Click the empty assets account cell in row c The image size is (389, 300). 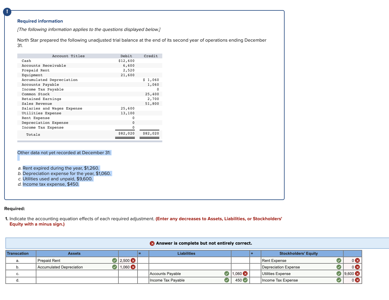pos(77,274)
